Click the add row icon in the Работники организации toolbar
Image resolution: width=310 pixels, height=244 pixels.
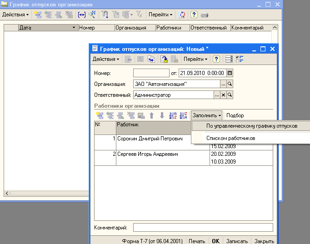point(100,115)
